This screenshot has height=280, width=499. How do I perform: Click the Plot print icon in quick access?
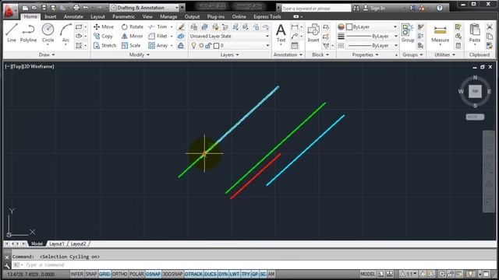point(76,8)
